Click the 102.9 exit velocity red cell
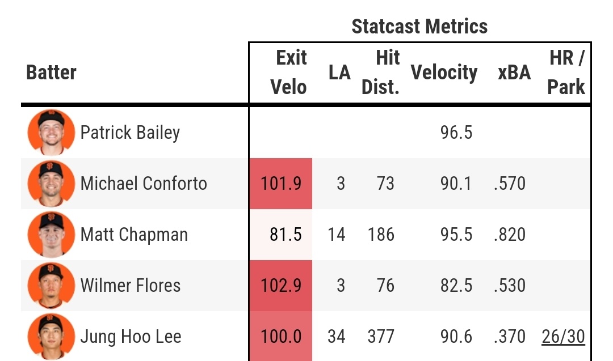This screenshot has height=361, width=613. coord(281,286)
